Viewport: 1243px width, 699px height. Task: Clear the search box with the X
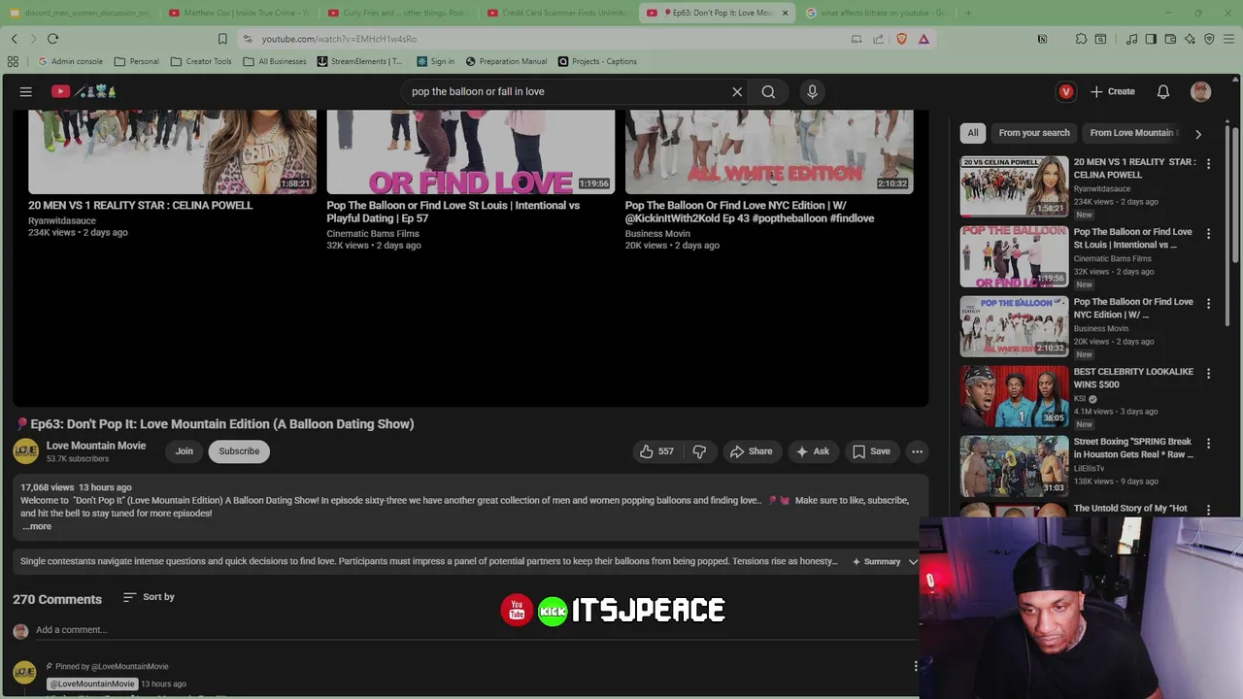(737, 91)
